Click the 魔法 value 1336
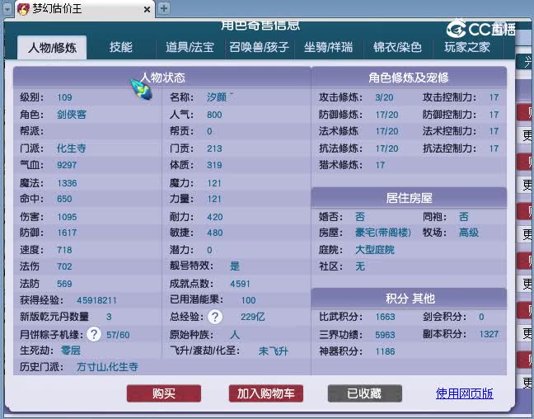Image resolution: width=534 pixels, height=419 pixels. (67, 183)
